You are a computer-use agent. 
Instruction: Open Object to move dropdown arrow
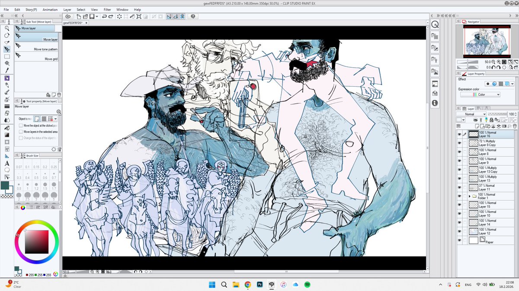pyautogui.click(x=56, y=119)
